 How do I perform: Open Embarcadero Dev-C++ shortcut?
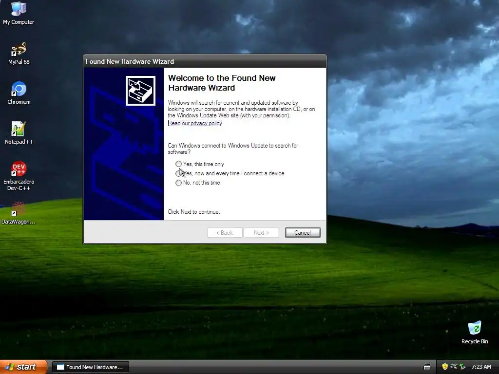(19, 175)
